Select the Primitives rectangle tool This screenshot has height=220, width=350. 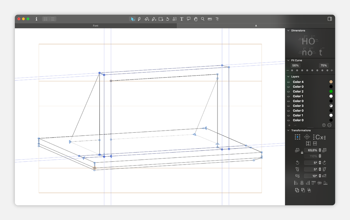point(161,19)
